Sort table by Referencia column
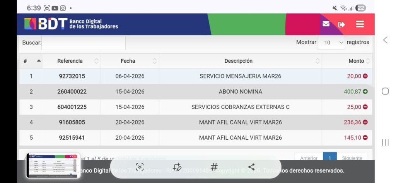 [x=72, y=61]
